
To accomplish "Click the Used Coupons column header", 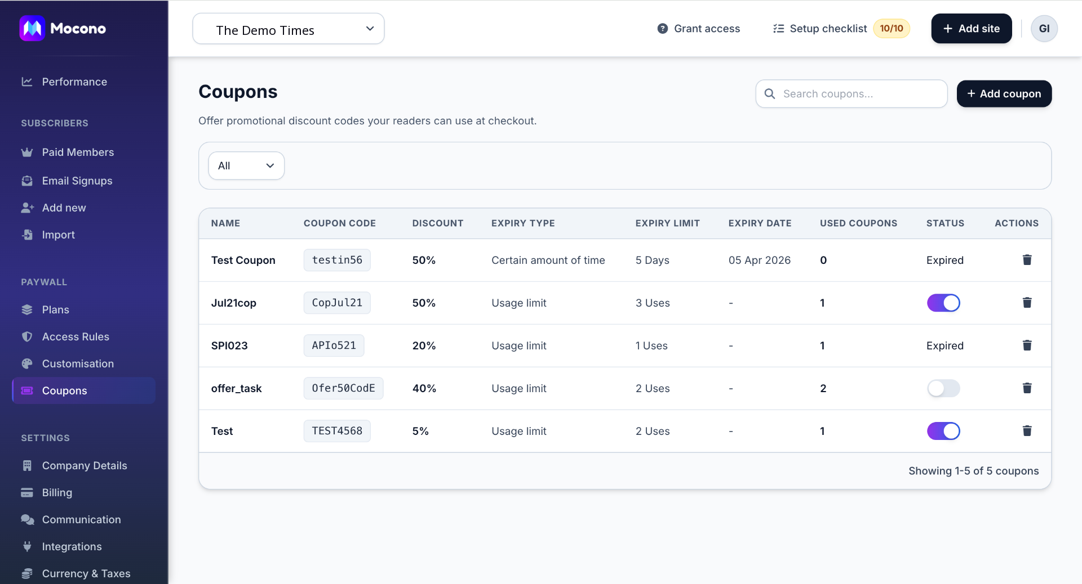I will (858, 223).
